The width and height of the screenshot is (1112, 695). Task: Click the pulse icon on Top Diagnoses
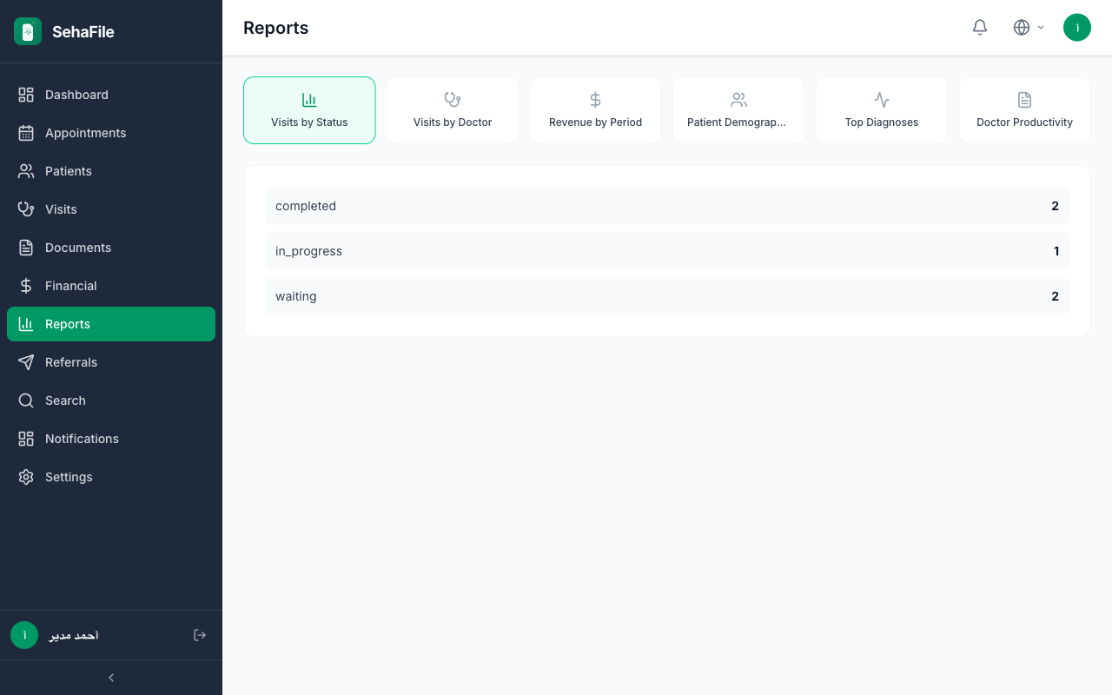882,100
